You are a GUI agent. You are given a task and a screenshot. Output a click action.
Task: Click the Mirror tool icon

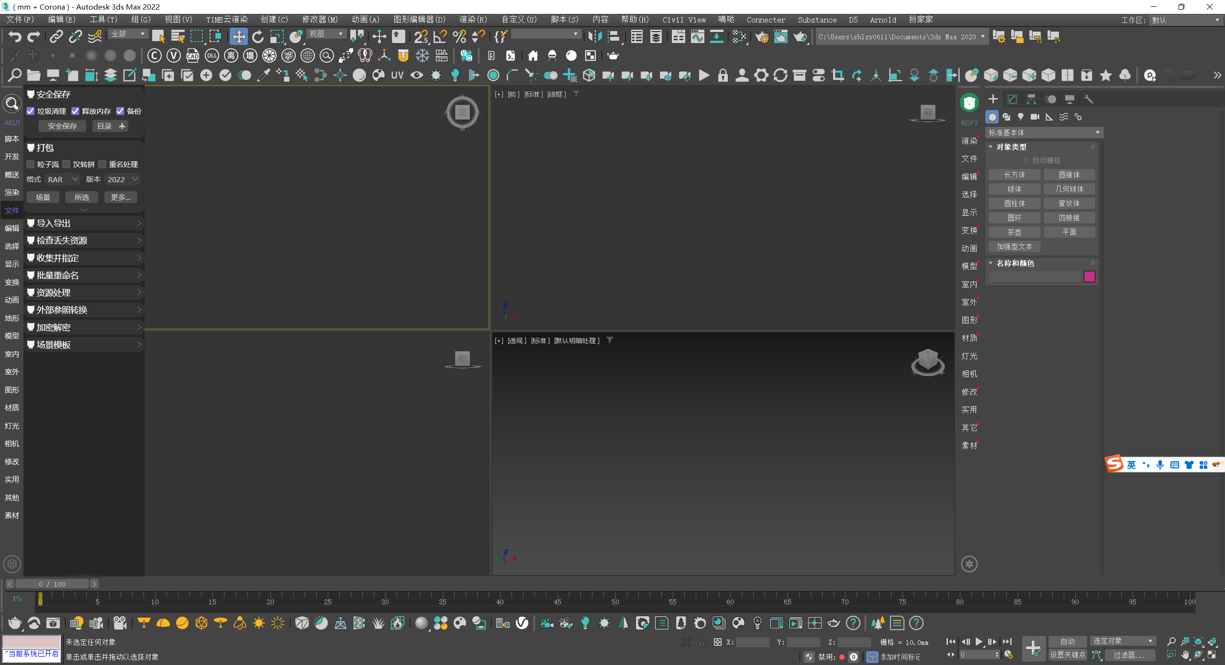[x=595, y=37]
